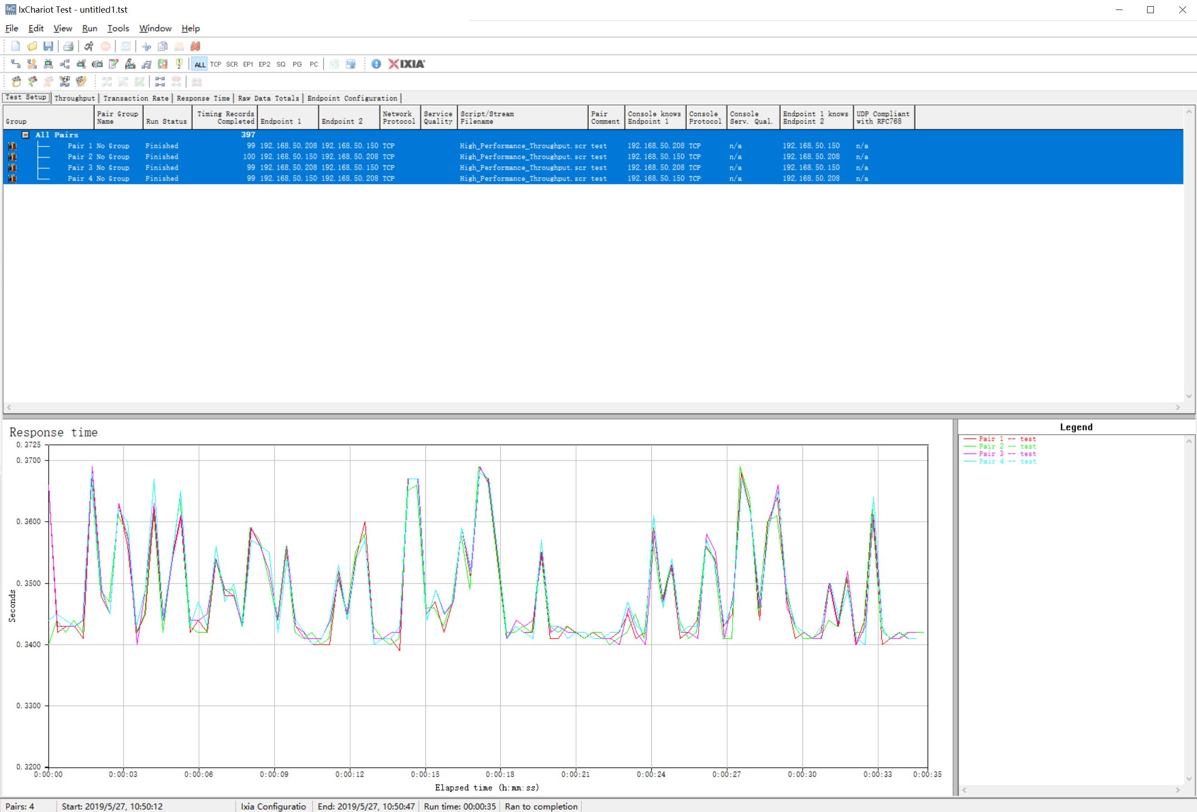The width and height of the screenshot is (1197, 812).
Task: Click the Run test running-man icon
Action: point(88,46)
